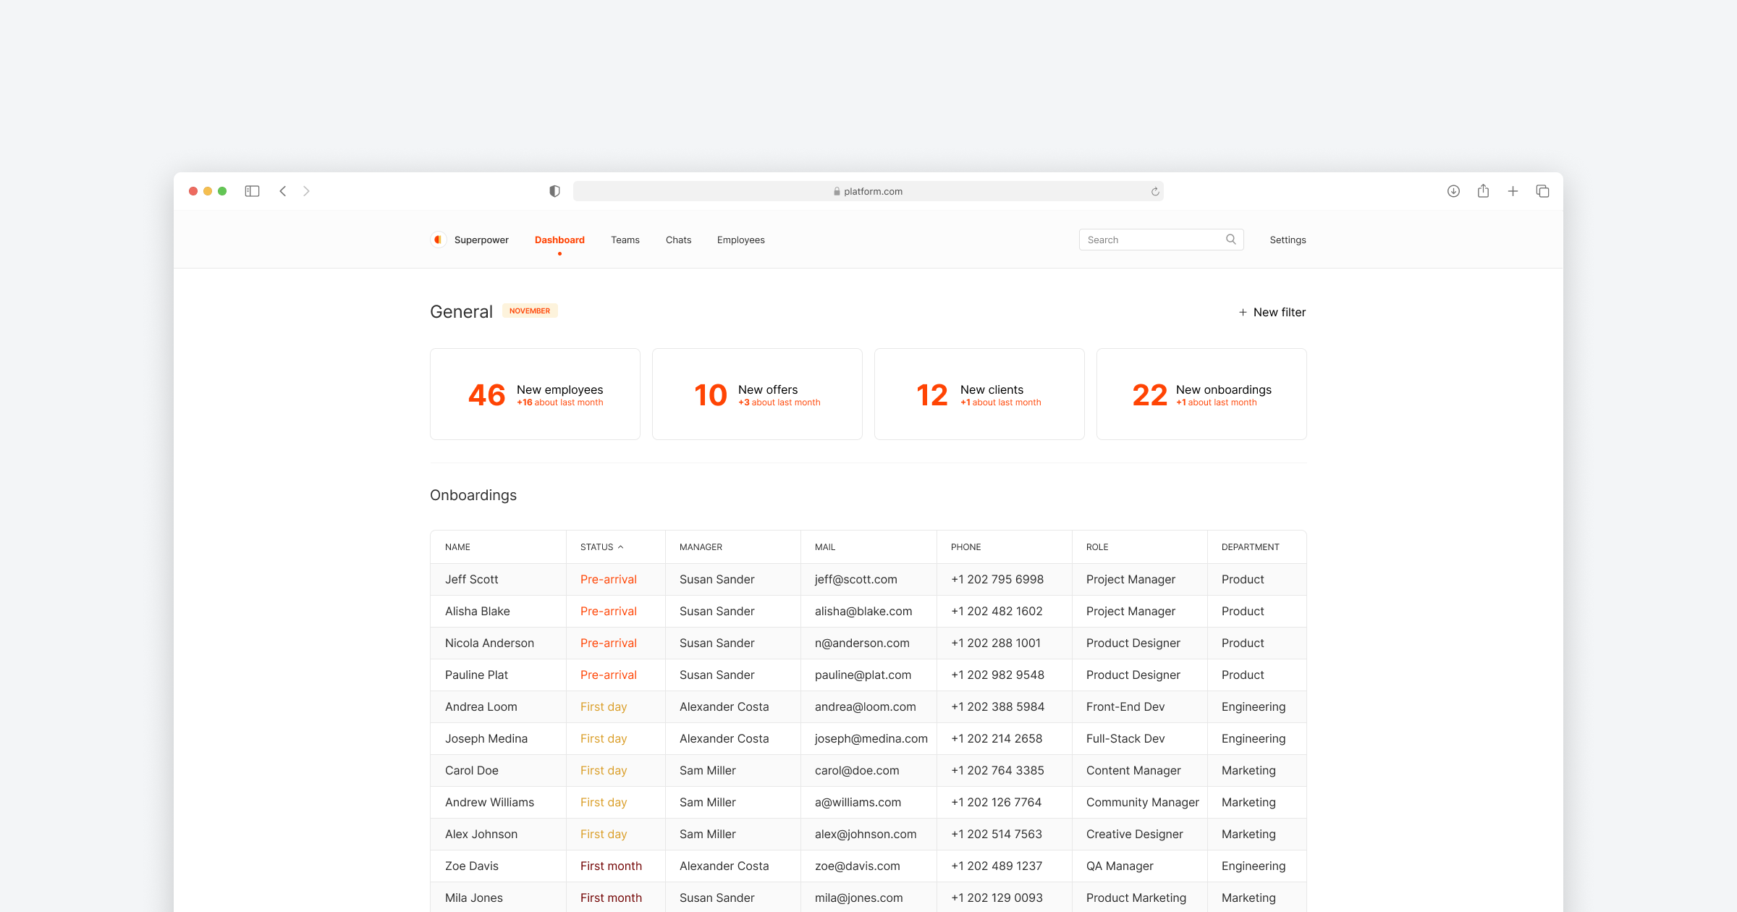Toggle the browser sidebar icon

pyautogui.click(x=252, y=191)
